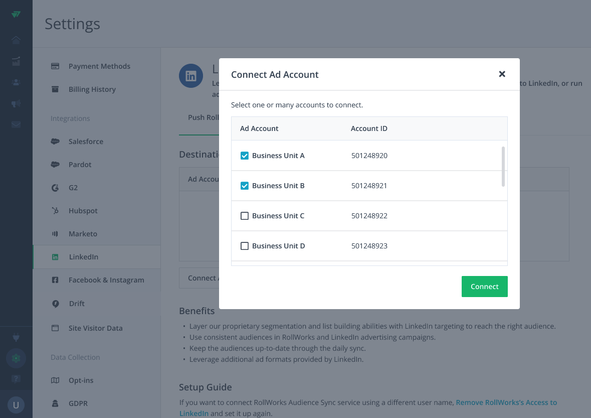Screen dimensions: 591x418
Task: Select account ID 501248923
Action: click(369, 246)
